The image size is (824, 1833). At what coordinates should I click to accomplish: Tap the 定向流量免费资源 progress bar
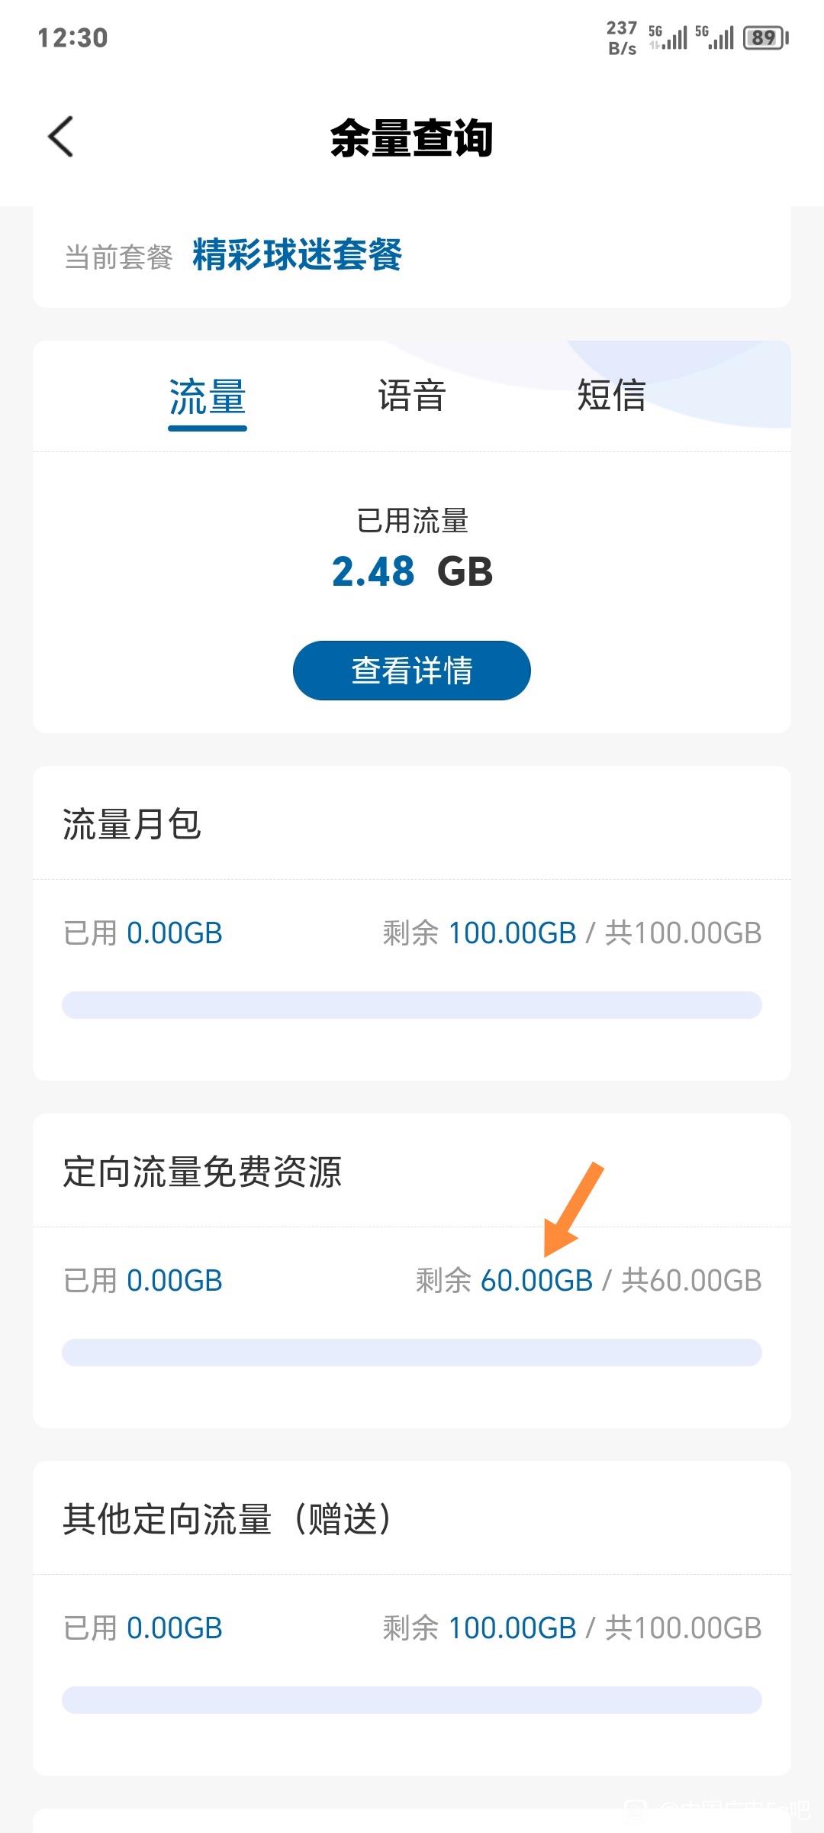click(412, 1353)
